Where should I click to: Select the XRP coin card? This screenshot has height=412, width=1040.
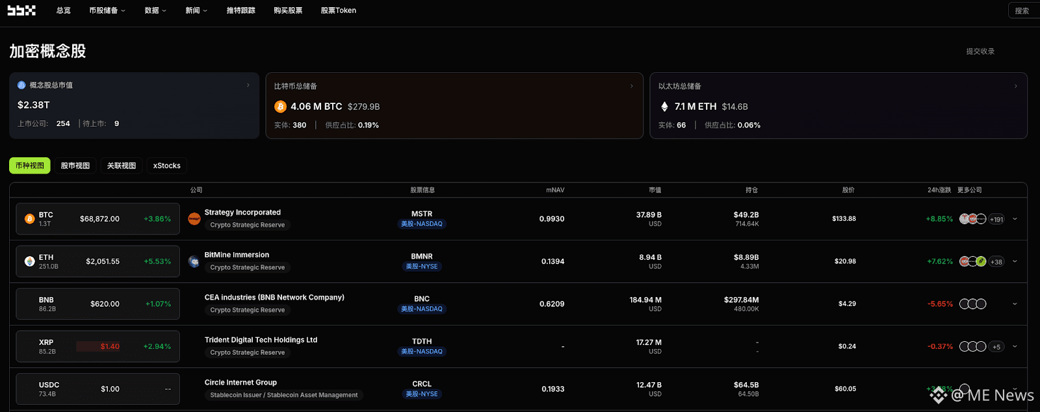98,346
